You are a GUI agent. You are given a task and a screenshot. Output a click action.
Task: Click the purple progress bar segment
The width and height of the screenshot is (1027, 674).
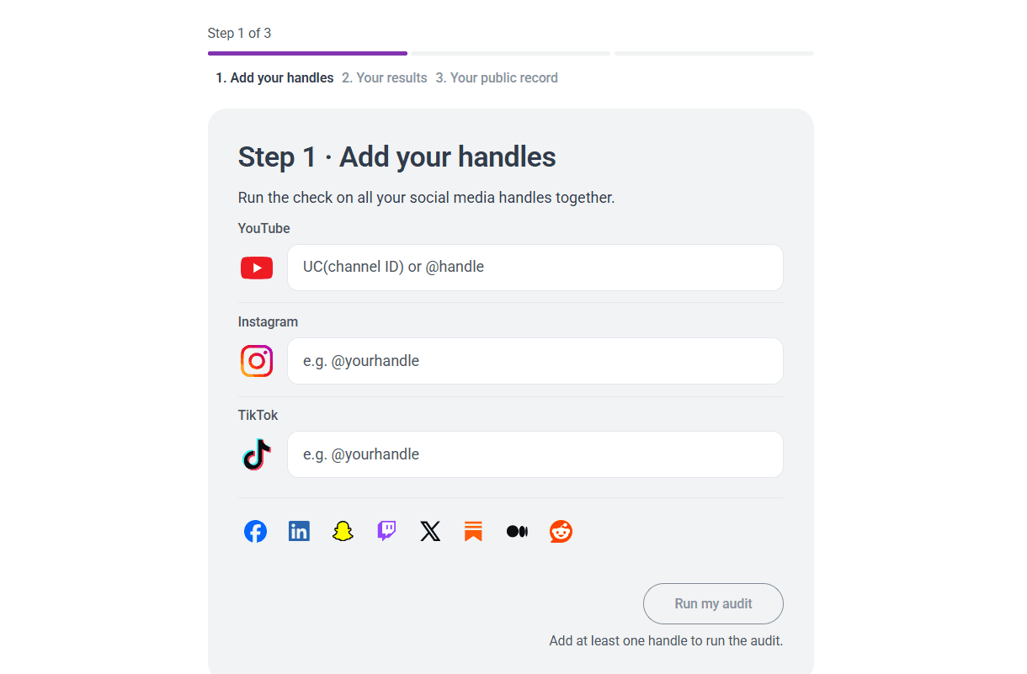(x=307, y=53)
